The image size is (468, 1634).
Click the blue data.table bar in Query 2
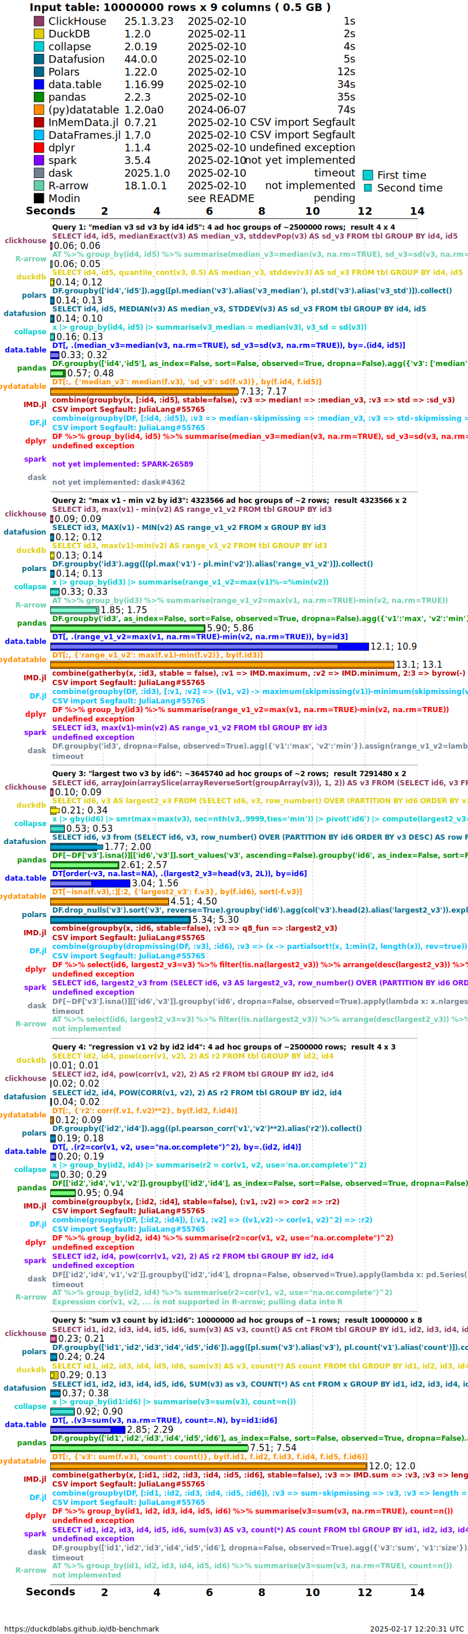209,647
